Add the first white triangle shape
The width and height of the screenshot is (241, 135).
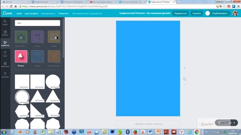[x=38, y=96]
